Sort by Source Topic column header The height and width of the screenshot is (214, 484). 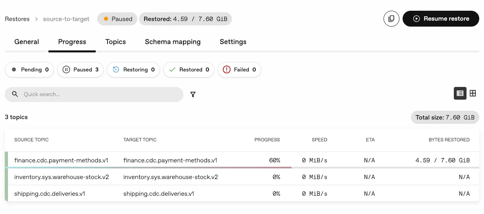[x=31, y=140]
